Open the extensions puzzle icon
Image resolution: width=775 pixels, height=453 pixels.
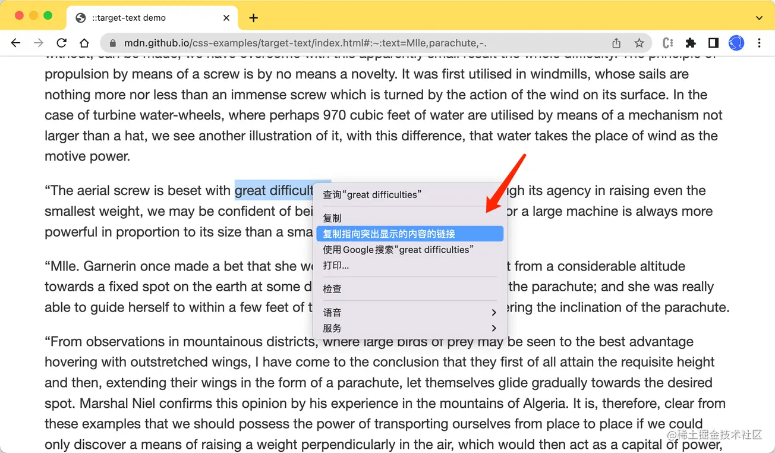tap(691, 43)
